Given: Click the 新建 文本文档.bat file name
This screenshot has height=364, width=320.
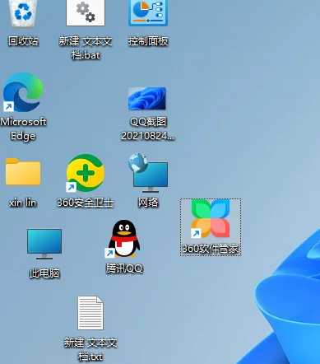Looking at the screenshot, I should coord(86,48).
